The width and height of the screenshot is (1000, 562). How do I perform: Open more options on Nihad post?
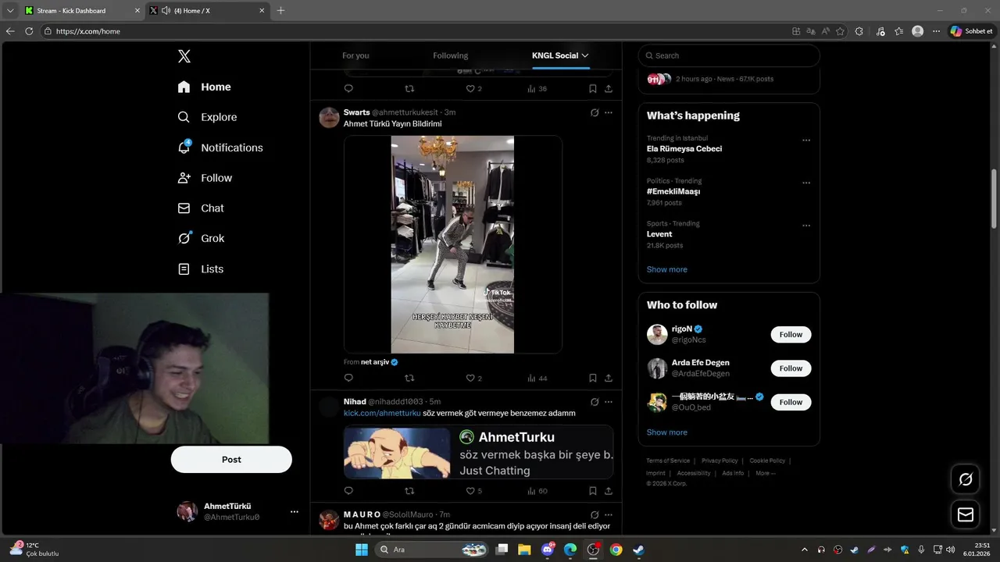pyautogui.click(x=609, y=402)
